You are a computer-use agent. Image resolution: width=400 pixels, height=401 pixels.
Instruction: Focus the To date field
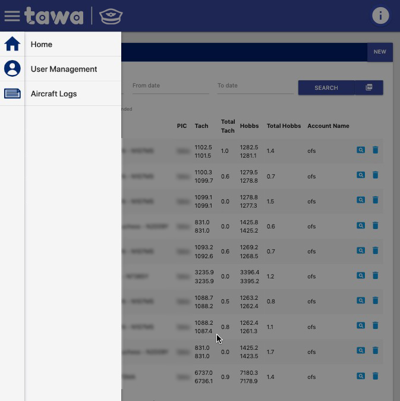[x=255, y=86]
